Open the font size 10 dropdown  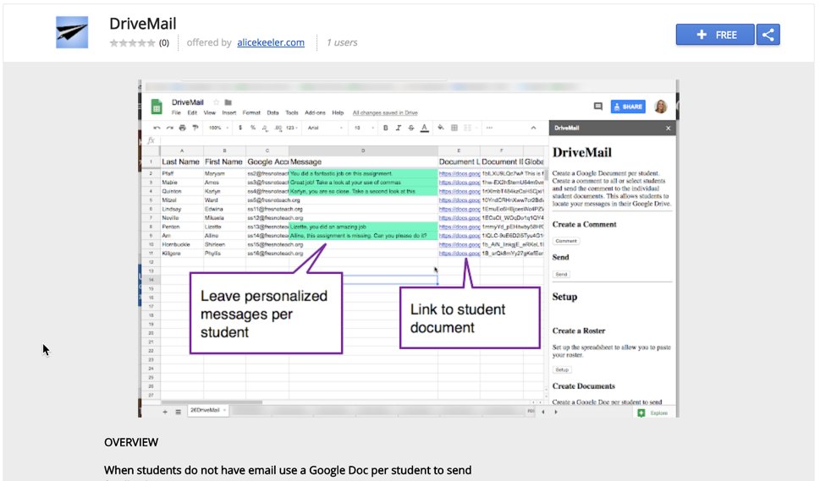[x=364, y=128]
